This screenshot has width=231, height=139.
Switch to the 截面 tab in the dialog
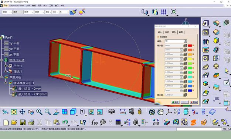tap(181, 32)
